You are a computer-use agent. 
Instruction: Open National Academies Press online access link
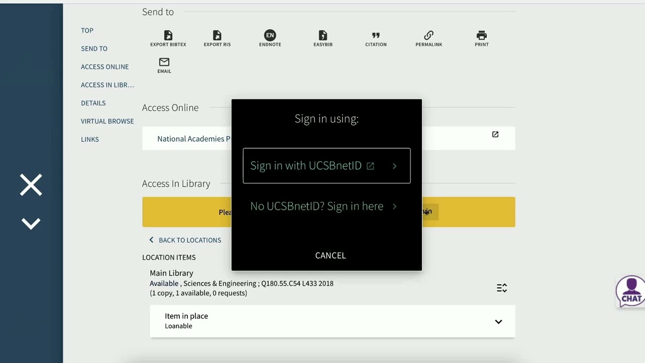point(194,139)
